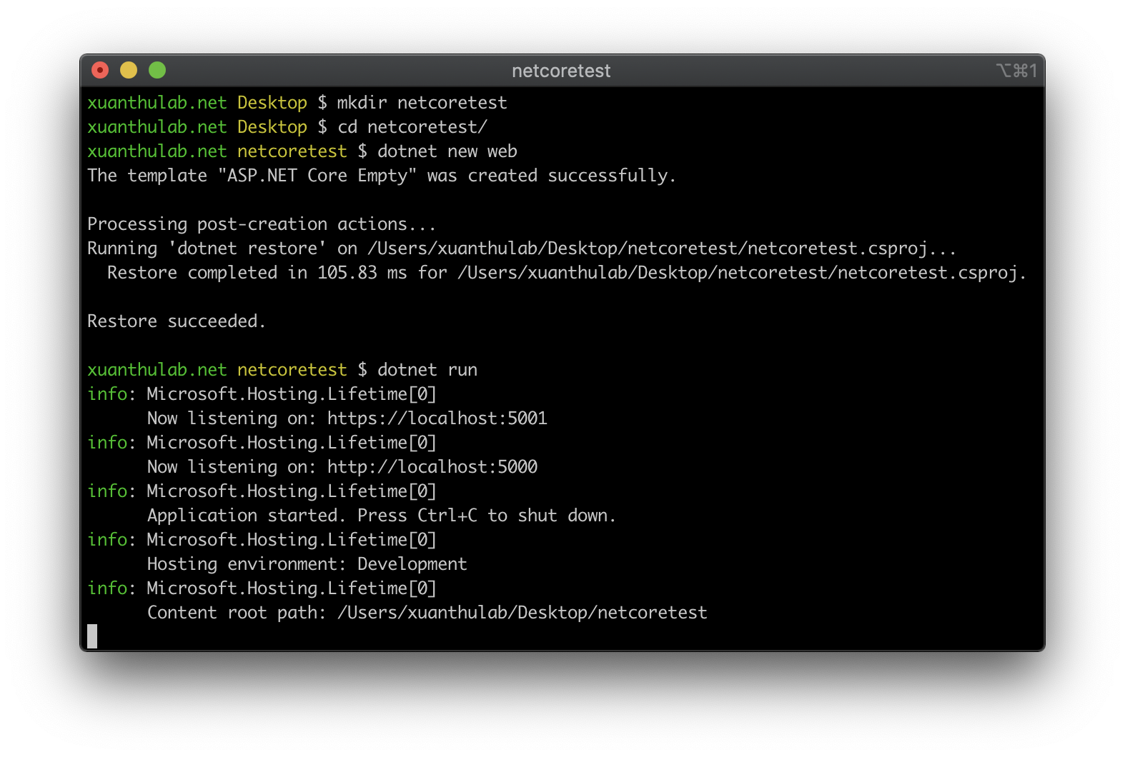Click 'Application started. Press Ctrl+C' line
This screenshot has height=757, width=1125.
pyautogui.click(x=382, y=516)
